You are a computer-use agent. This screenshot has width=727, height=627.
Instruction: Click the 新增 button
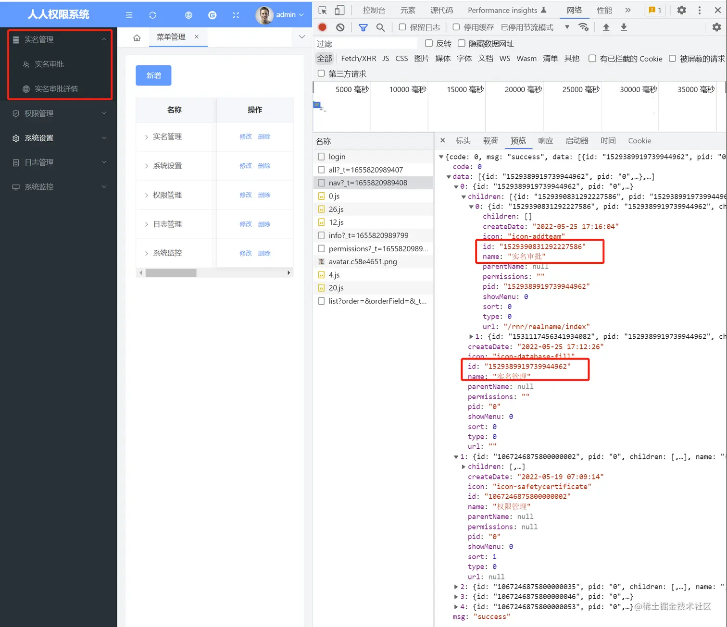click(153, 75)
